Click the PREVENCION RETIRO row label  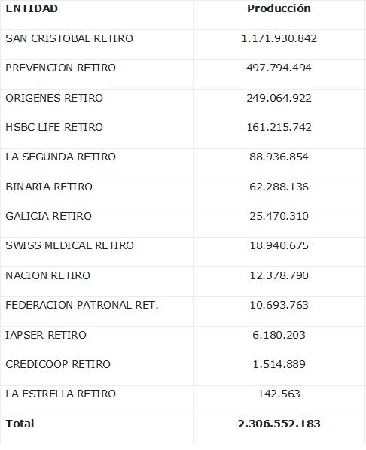tap(60, 68)
